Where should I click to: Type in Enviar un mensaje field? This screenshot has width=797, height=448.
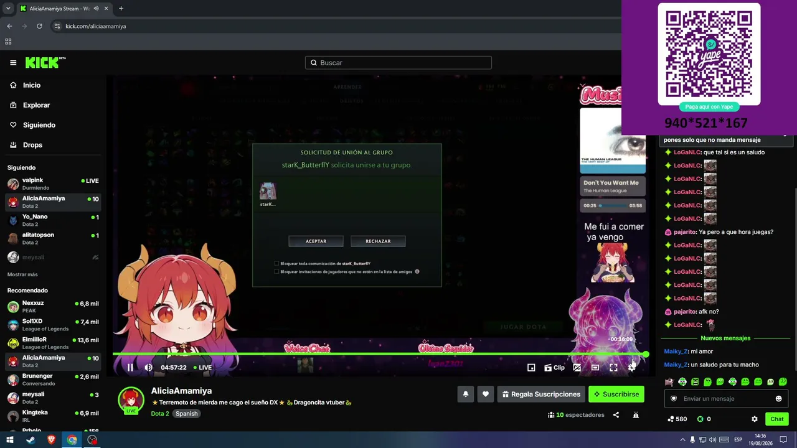726,399
